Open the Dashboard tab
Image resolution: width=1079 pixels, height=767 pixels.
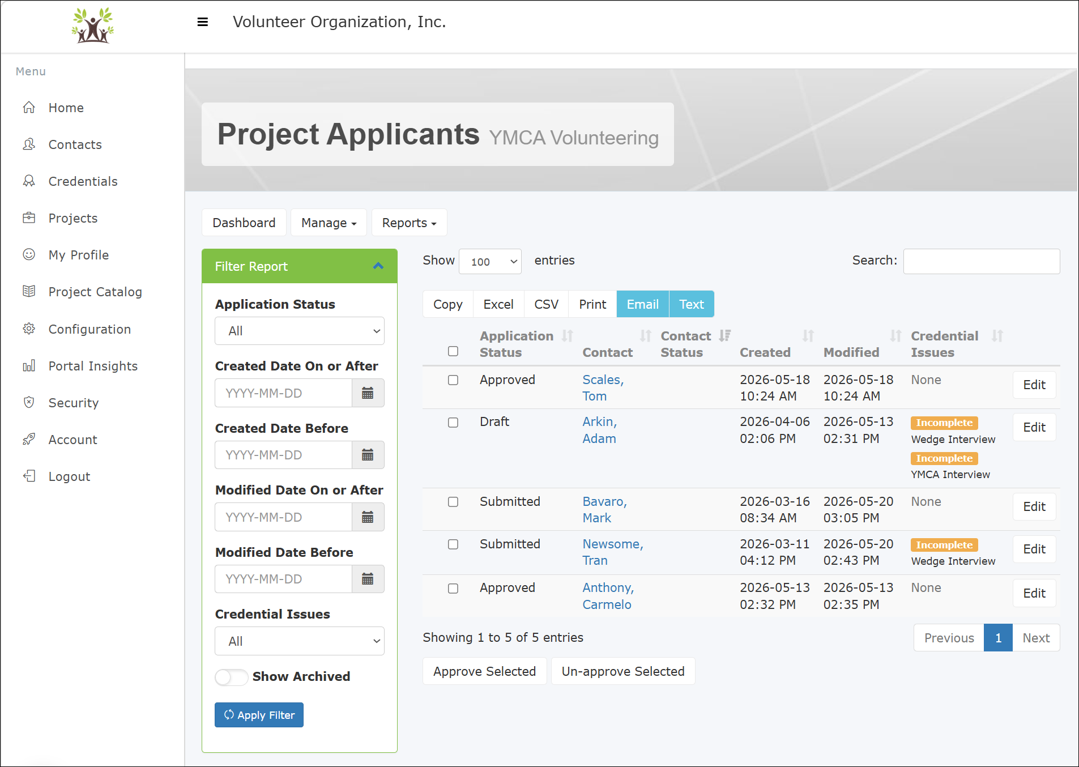pyautogui.click(x=244, y=223)
